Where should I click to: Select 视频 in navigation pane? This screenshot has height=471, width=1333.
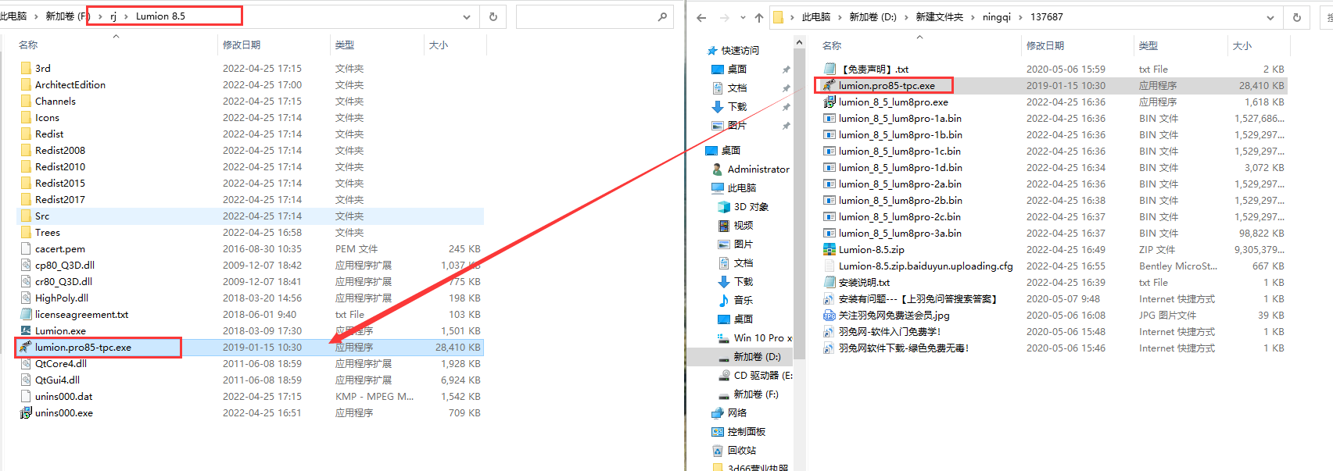736,225
